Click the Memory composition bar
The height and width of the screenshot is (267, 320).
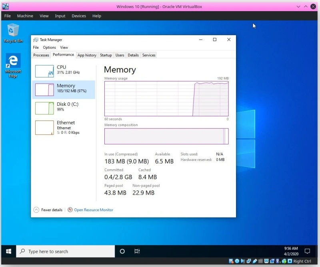(166, 136)
